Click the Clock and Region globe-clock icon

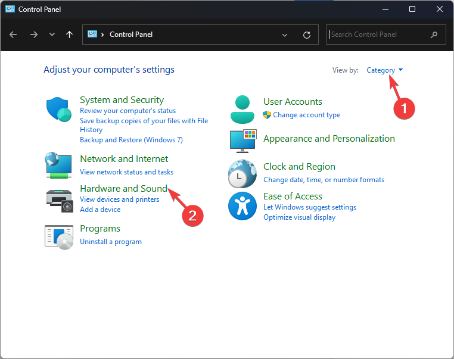(x=242, y=174)
